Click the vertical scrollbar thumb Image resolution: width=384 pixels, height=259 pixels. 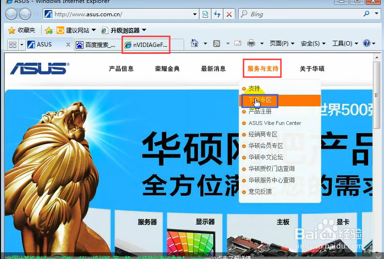click(x=377, y=95)
